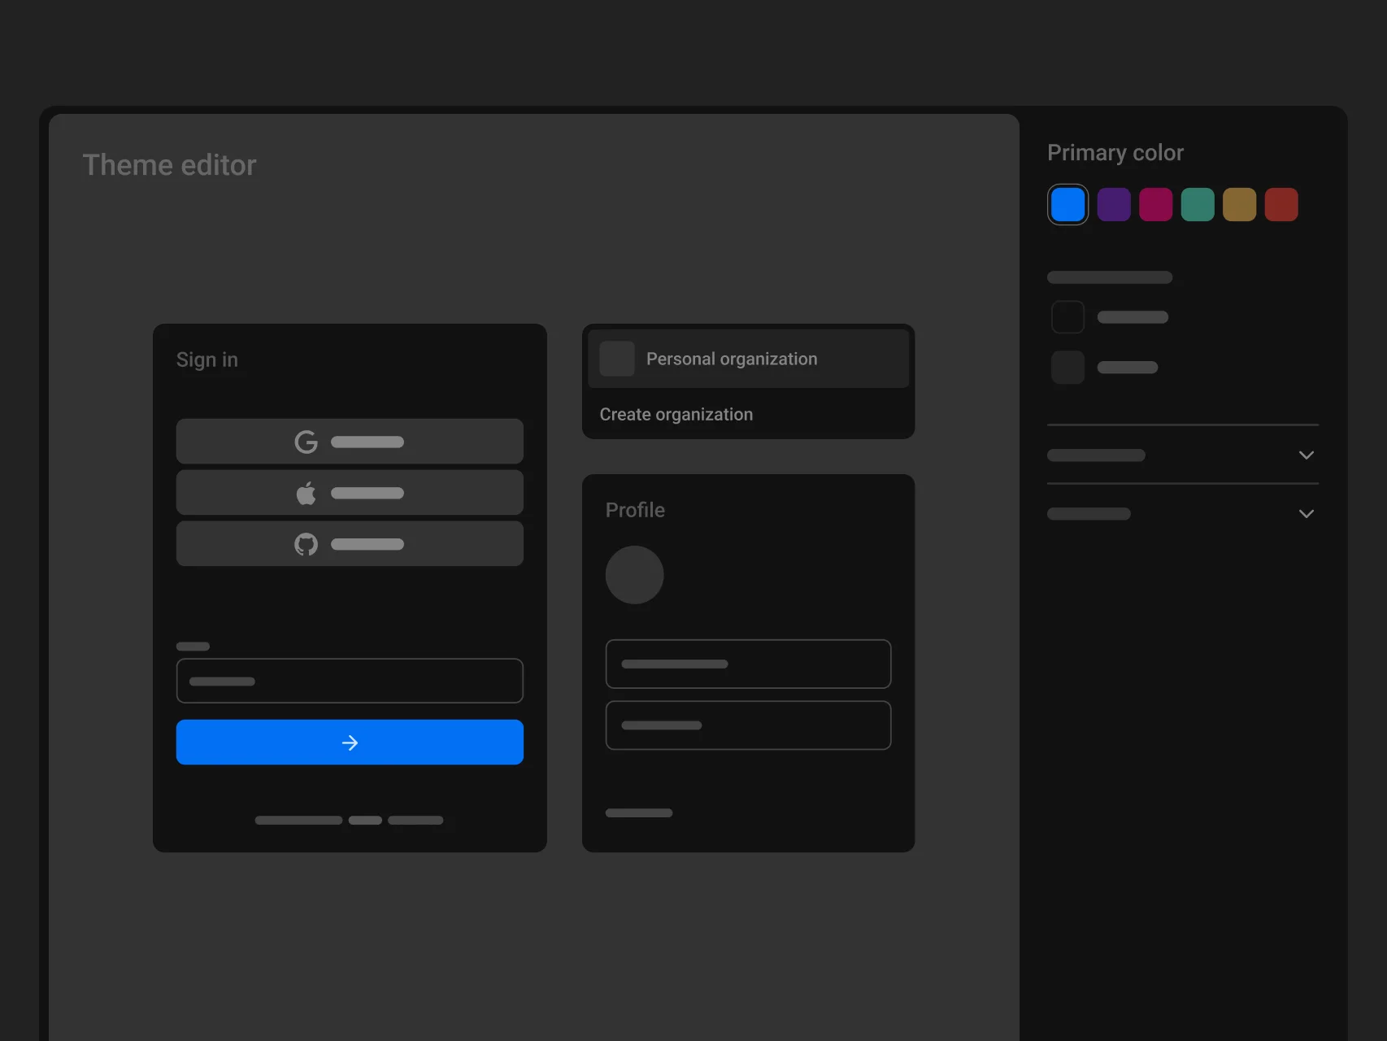
Task: Select the crimson primary color swatch
Action: (1156, 204)
